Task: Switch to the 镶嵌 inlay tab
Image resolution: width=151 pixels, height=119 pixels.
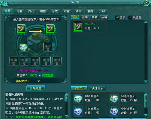Action: click(43, 11)
